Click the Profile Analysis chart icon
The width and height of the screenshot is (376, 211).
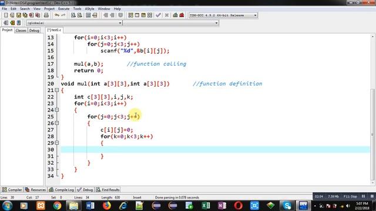click(175, 15)
